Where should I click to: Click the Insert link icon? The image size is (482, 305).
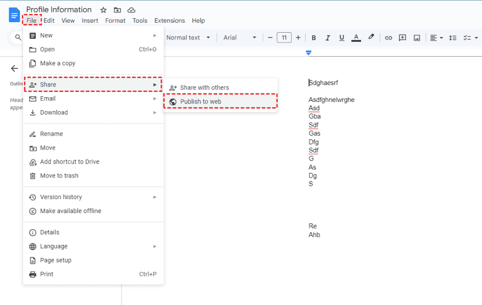click(x=388, y=38)
